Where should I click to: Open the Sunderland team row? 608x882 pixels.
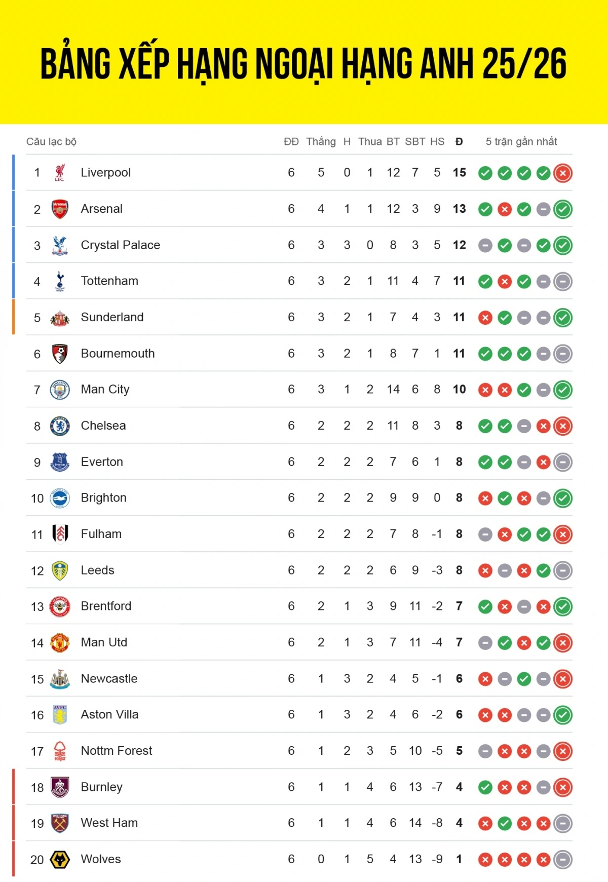pos(299,317)
